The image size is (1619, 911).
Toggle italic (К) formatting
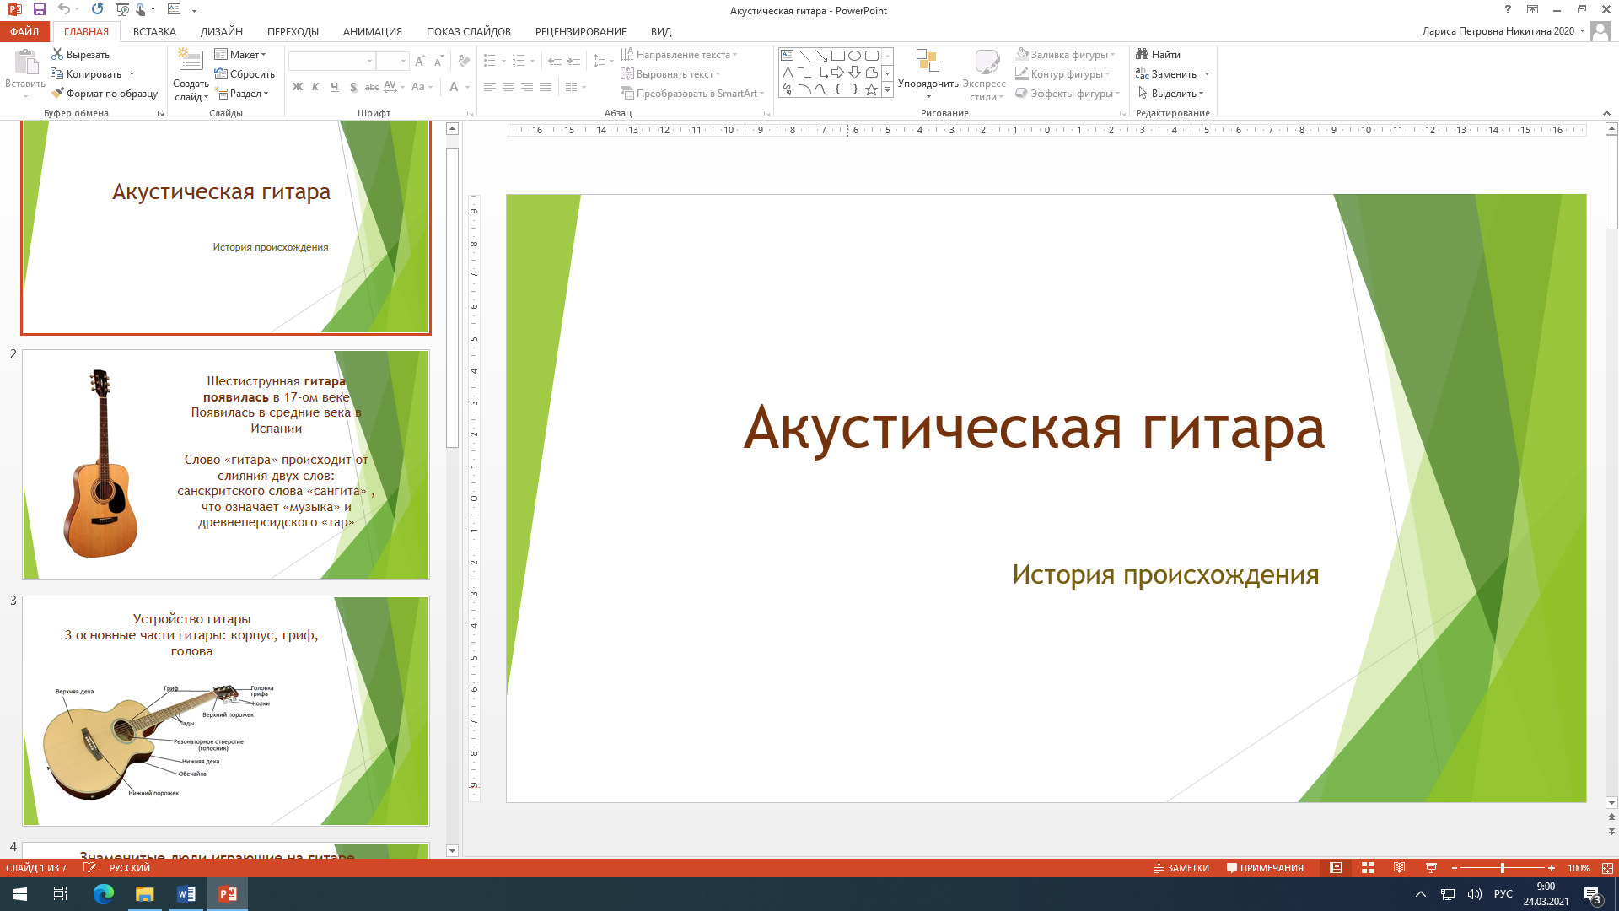[315, 87]
